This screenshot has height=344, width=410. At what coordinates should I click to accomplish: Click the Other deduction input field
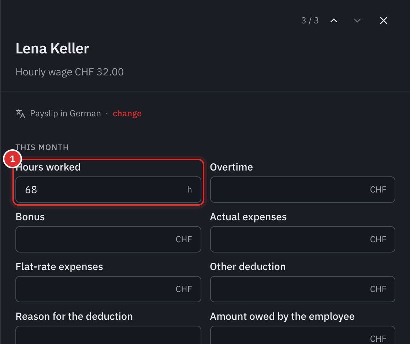click(x=302, y=289)
